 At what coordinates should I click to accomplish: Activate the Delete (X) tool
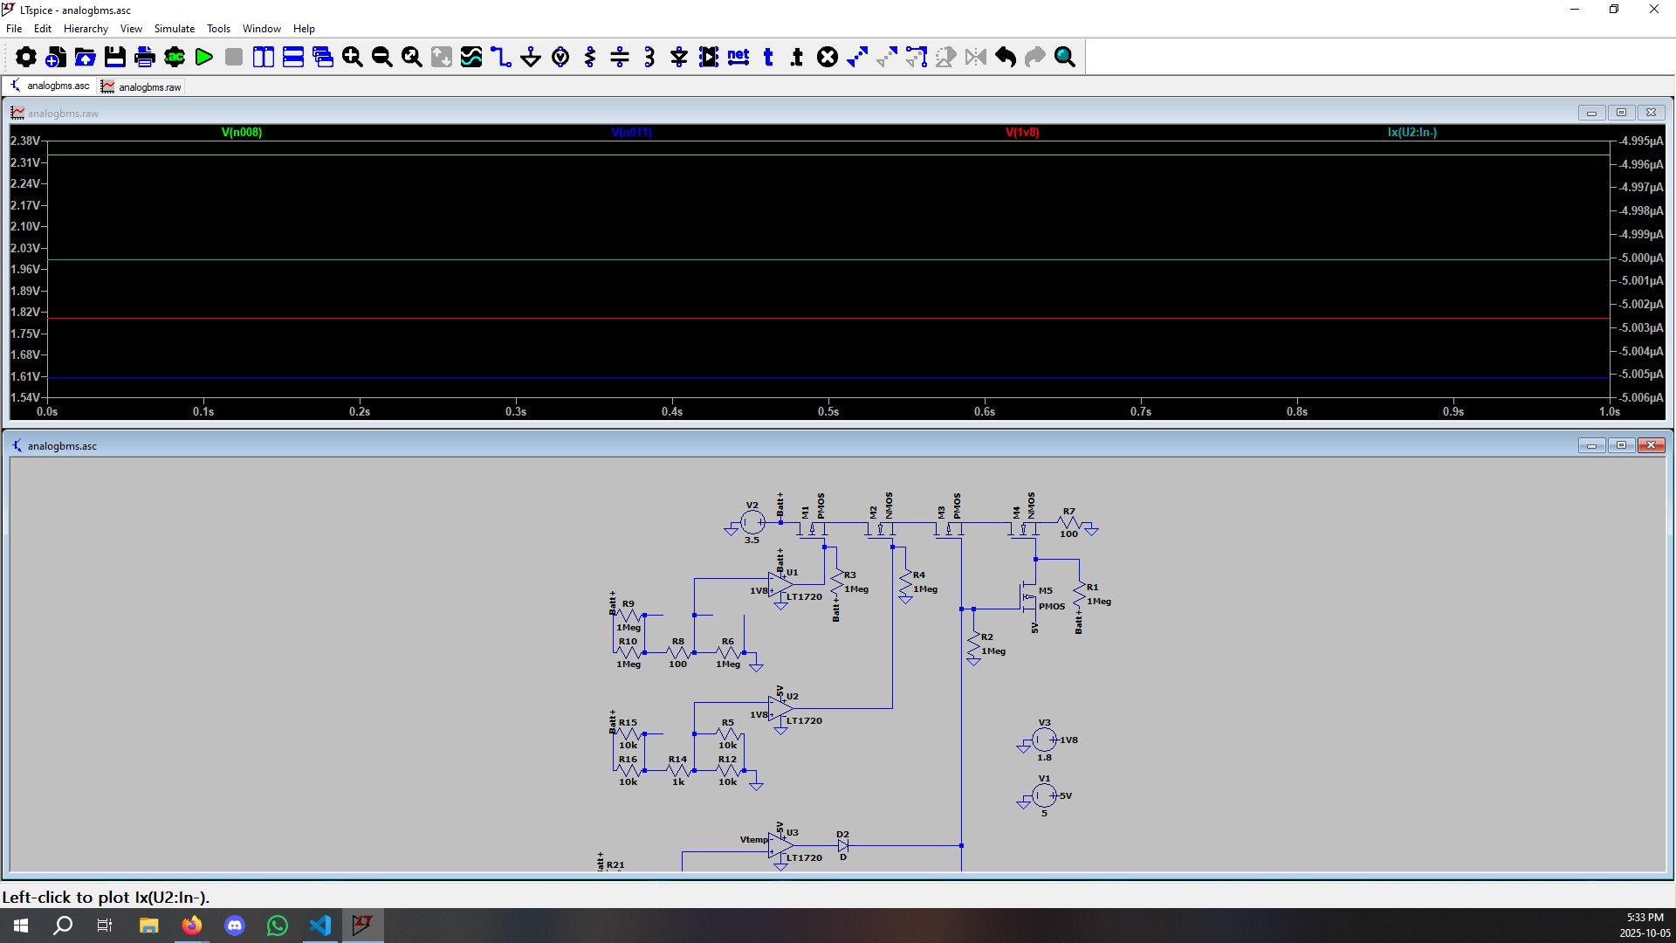pyautogui.click(x=828, y=58)
